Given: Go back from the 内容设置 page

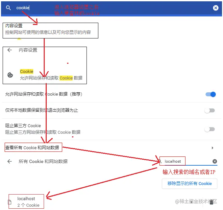Looking at the screenshot, I should point(10,50).
